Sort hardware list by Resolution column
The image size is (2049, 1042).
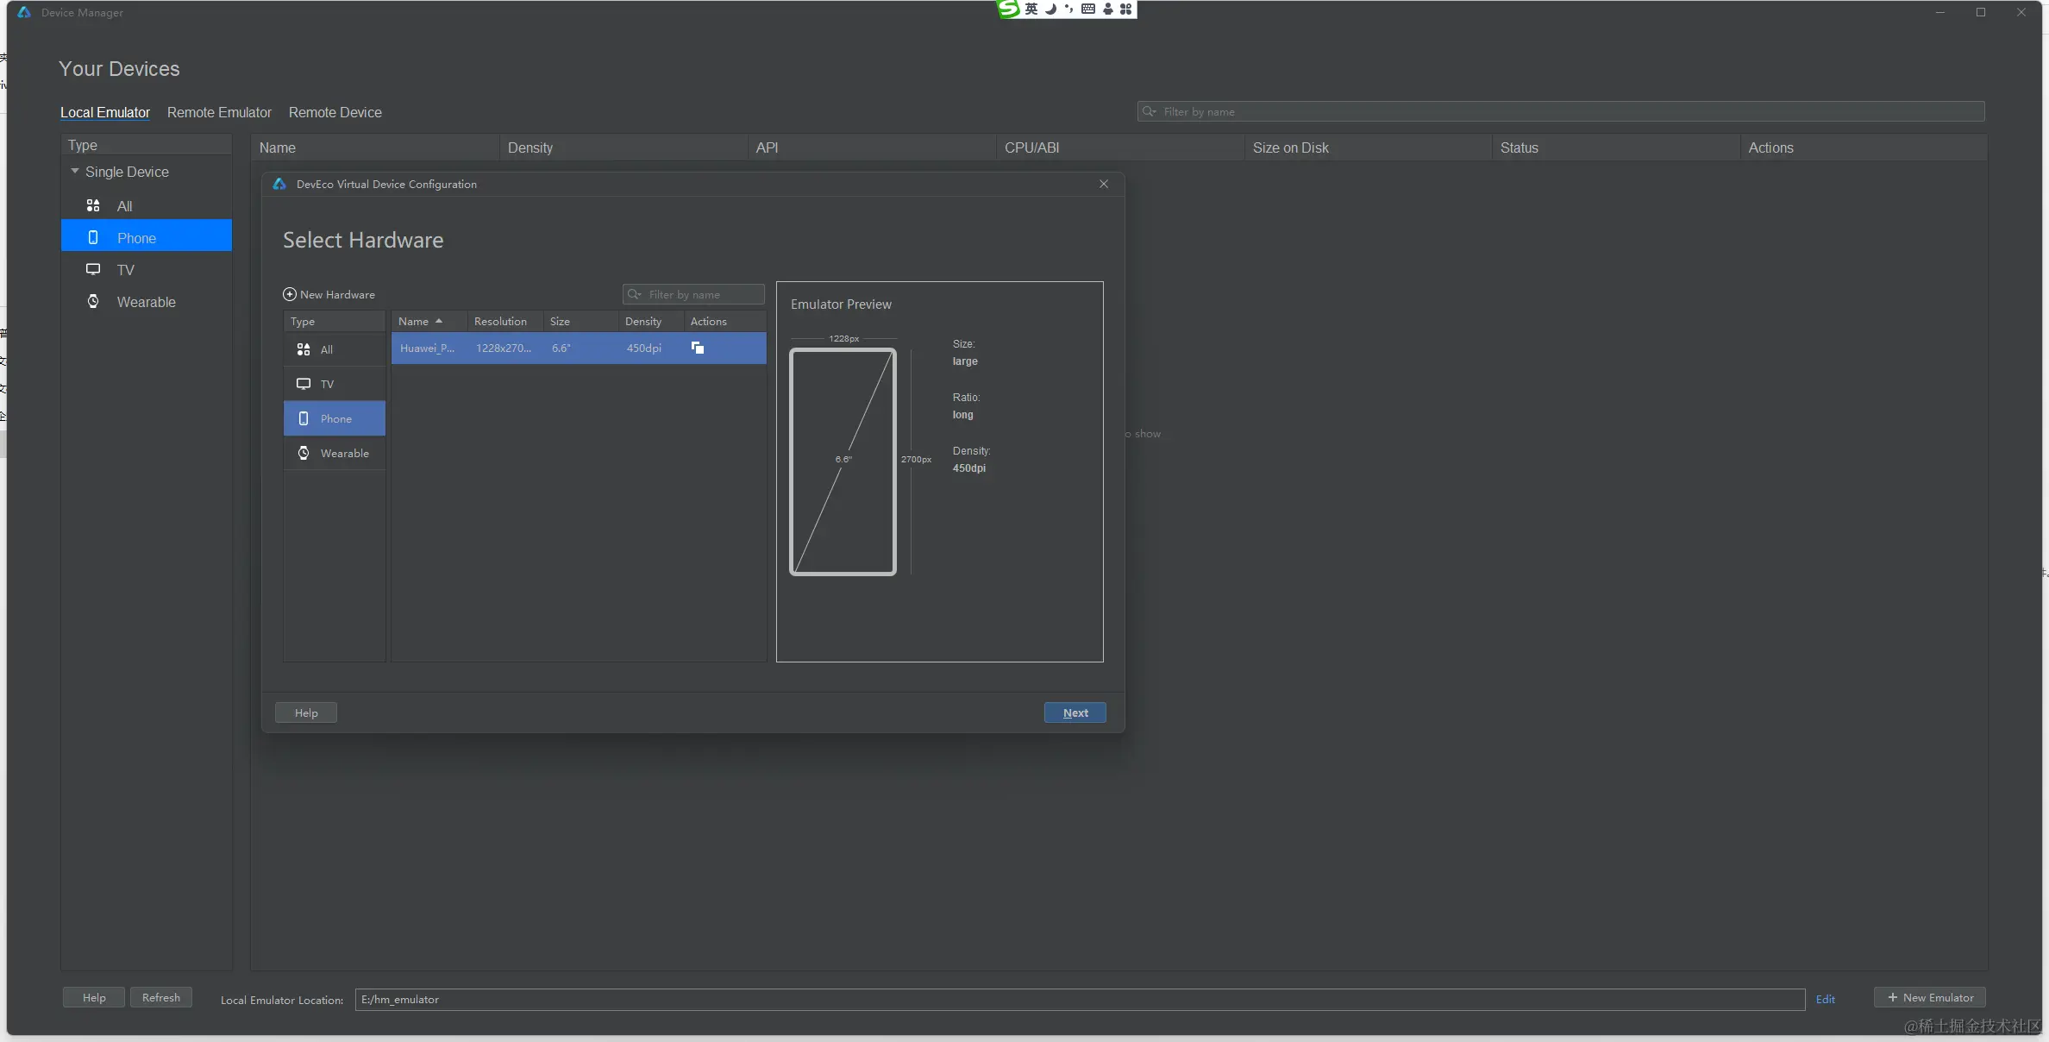[x=500, y=322]
